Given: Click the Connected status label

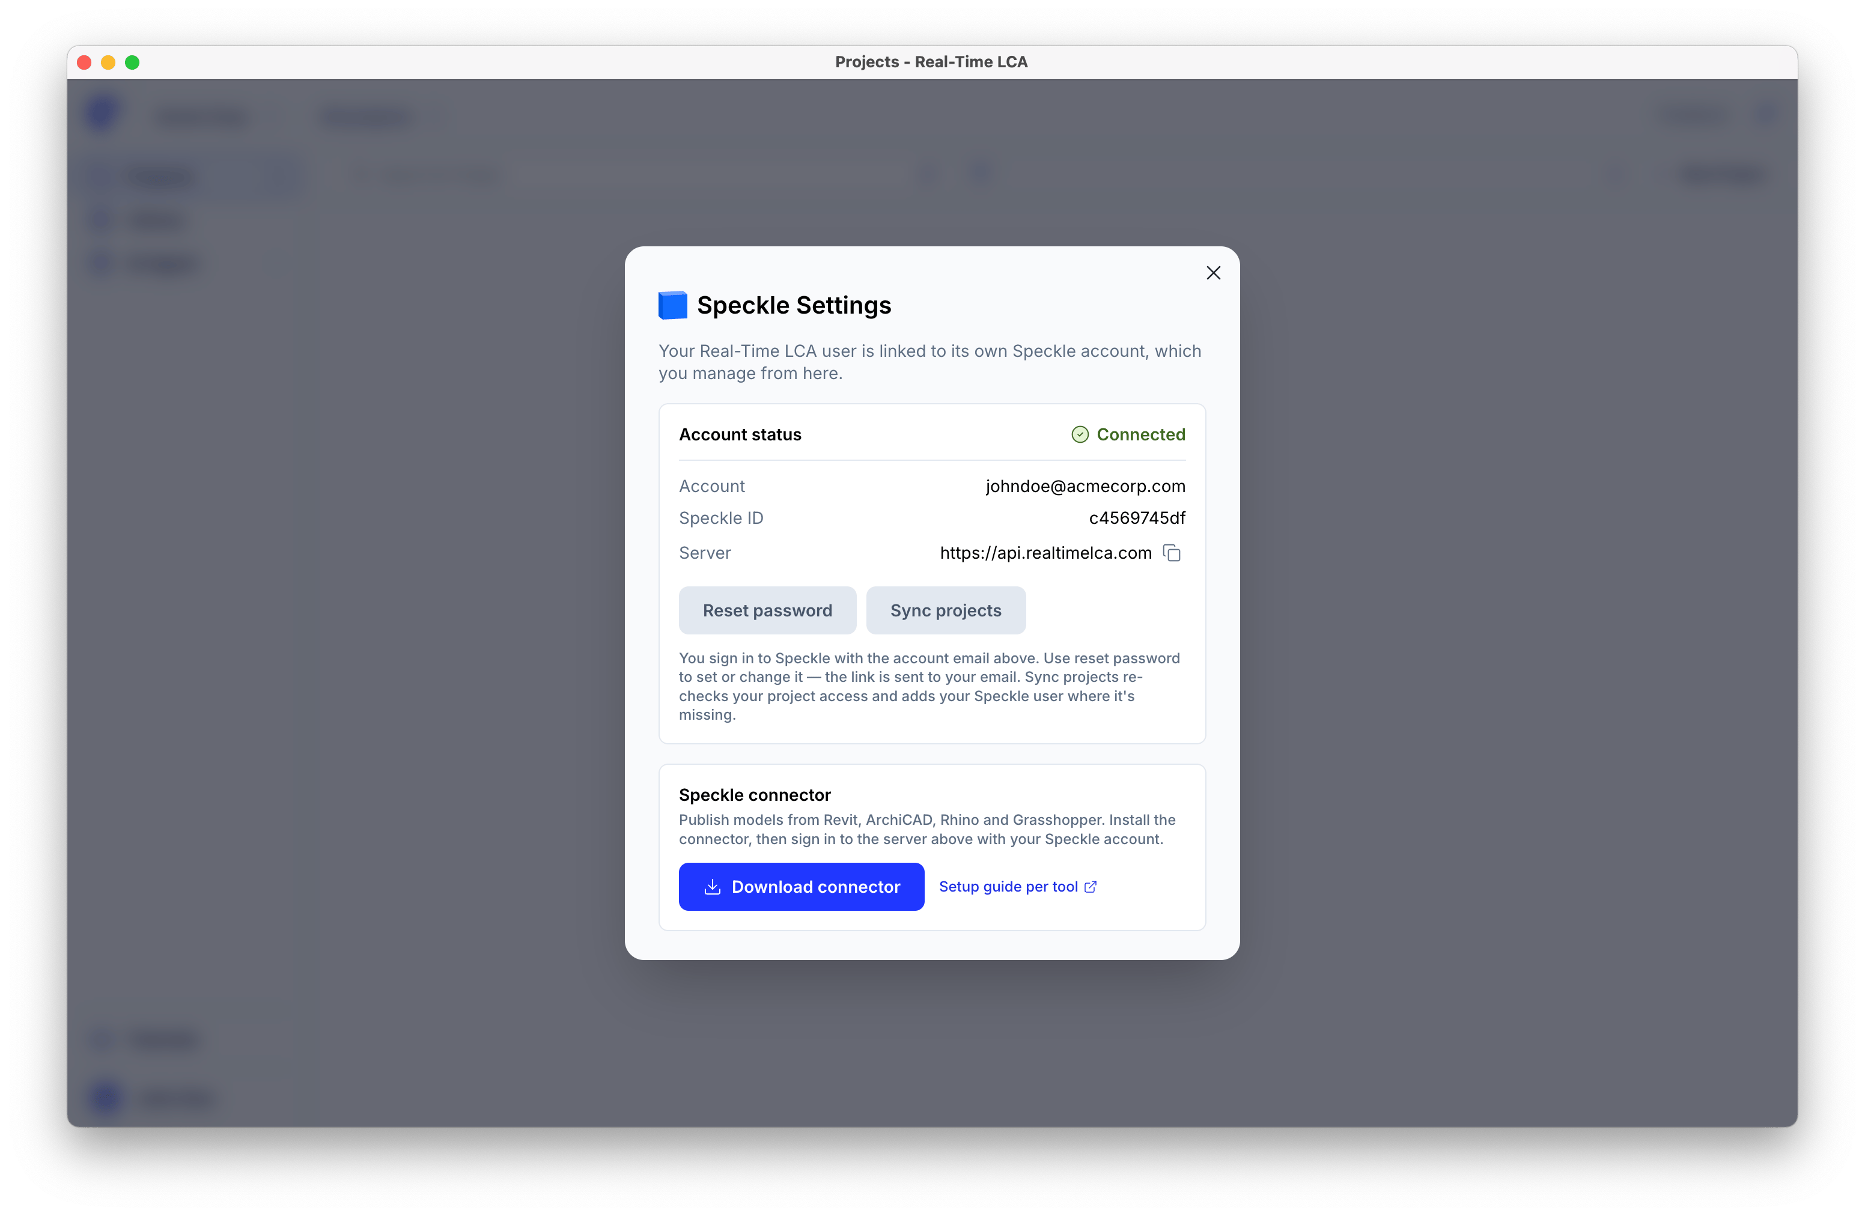Looking at the screenshot, I should pos(1140,435).
